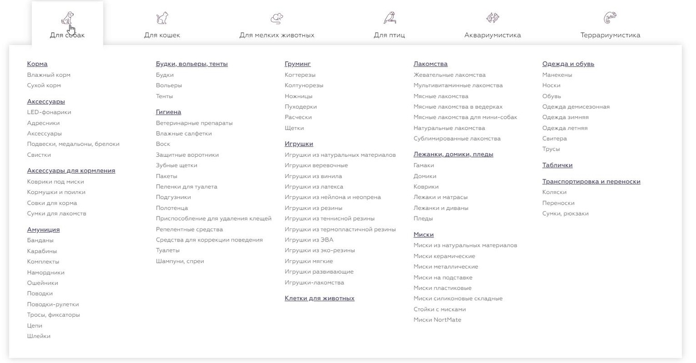Choose Поводки-рулетки from the menu
This screenshot has width=696, height=363.
[x=53, y=304]
